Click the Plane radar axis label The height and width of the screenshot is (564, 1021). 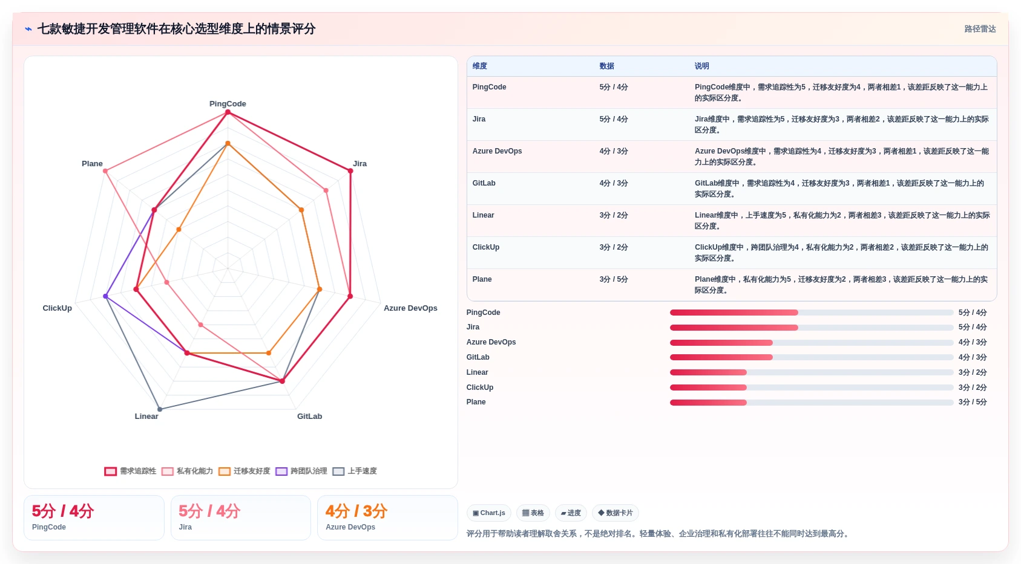92,164
